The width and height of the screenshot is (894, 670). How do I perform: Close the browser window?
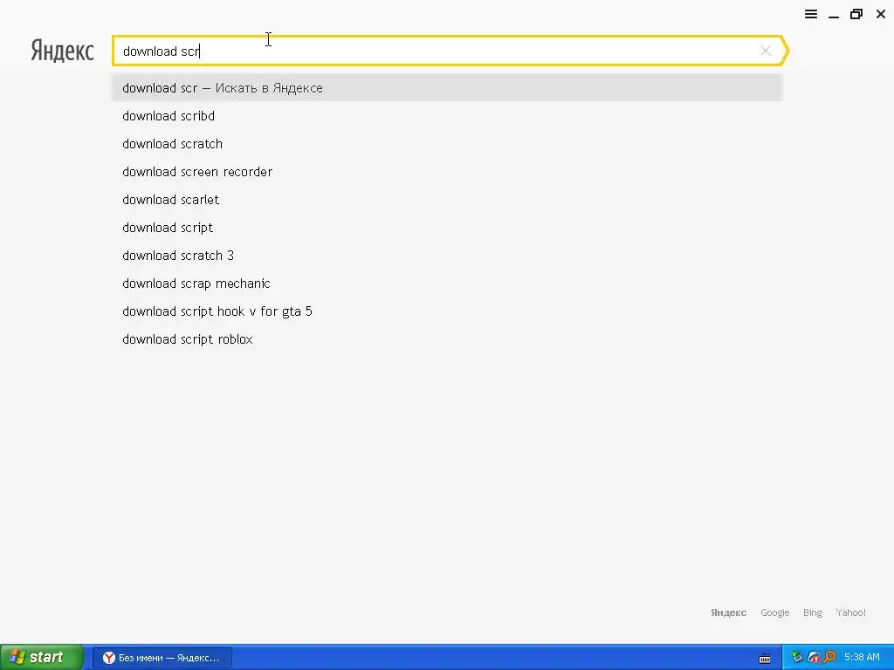[x=880, y=14]
